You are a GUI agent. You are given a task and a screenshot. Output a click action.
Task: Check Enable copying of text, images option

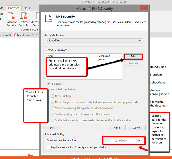53,114
